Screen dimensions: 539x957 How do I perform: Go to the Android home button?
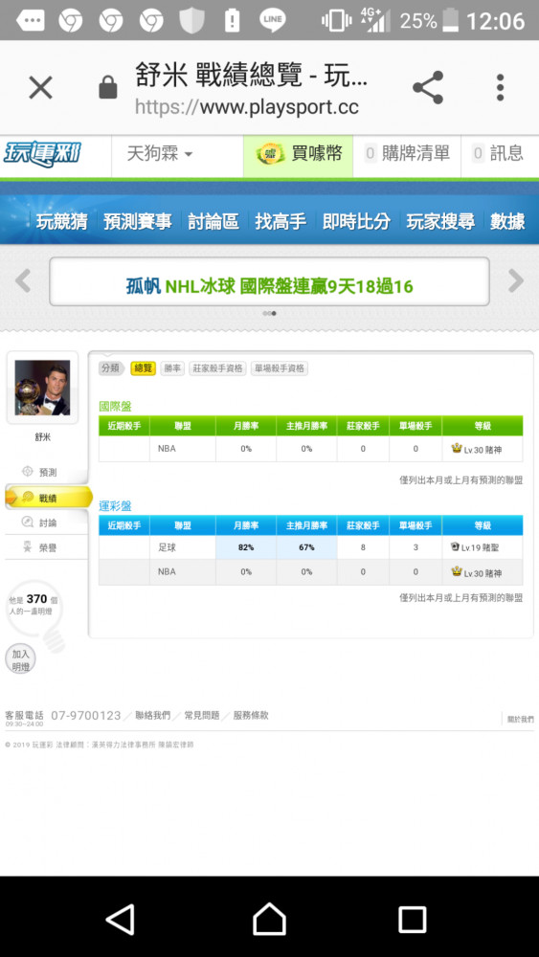[269, 919]
